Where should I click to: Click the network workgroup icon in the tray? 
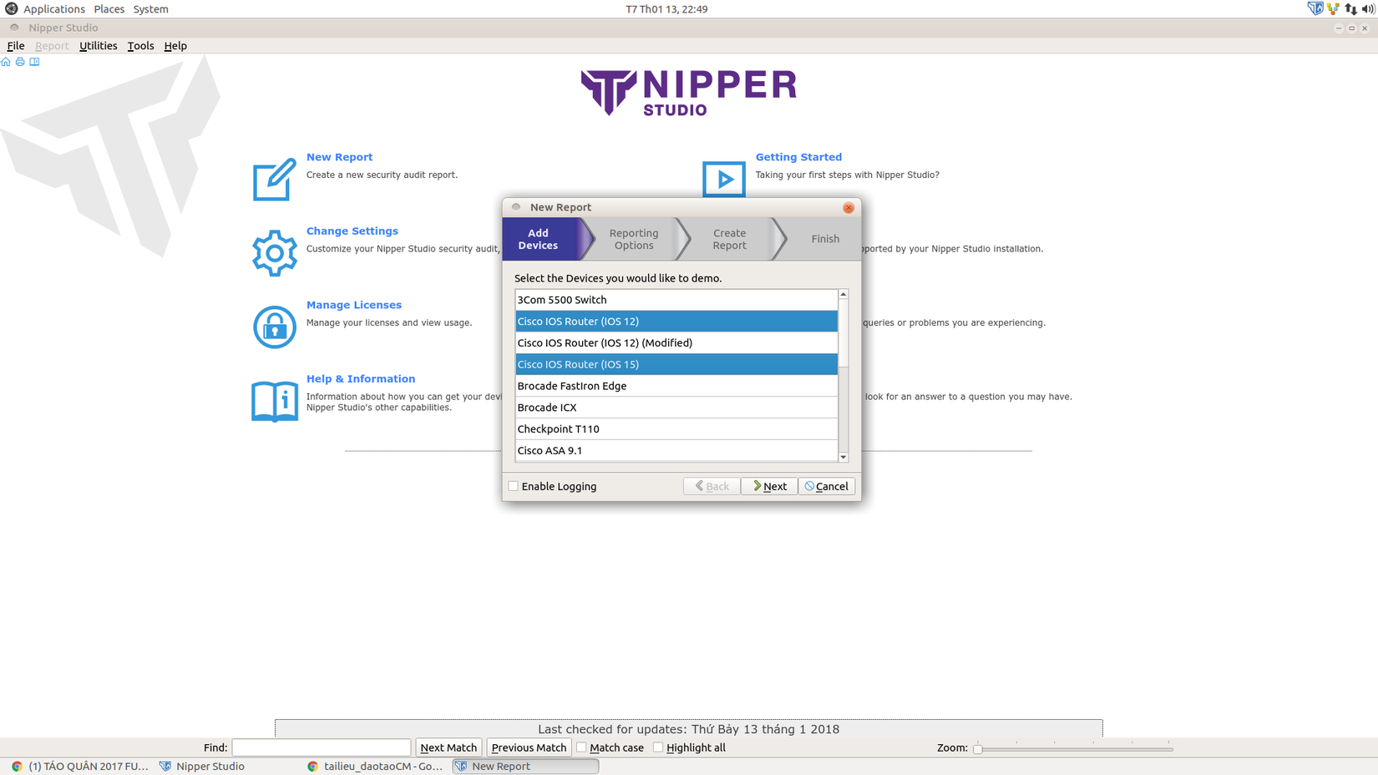(x=1332, y=8)
